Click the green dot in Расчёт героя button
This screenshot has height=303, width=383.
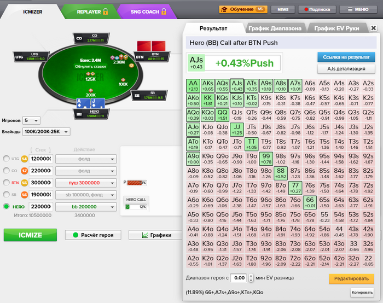click(76, 235)
